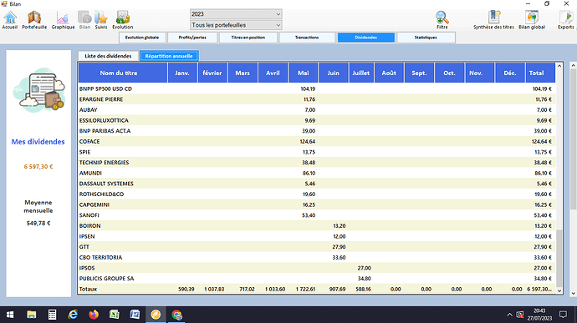Select the PUBLICIS GROUPE SA row
The image size is (577, 323).
pos(316,278)
